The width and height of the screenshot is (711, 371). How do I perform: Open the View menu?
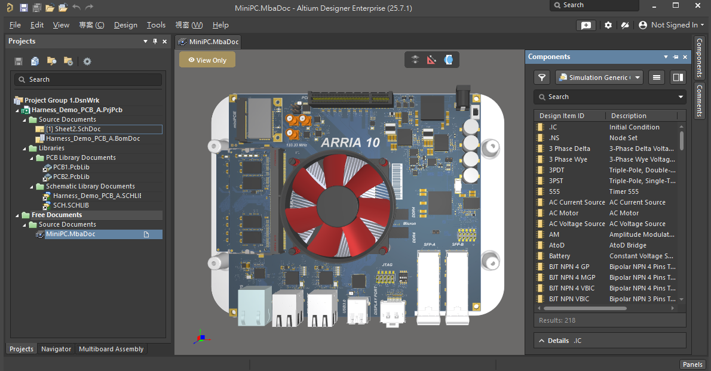[x=61, y=25]
